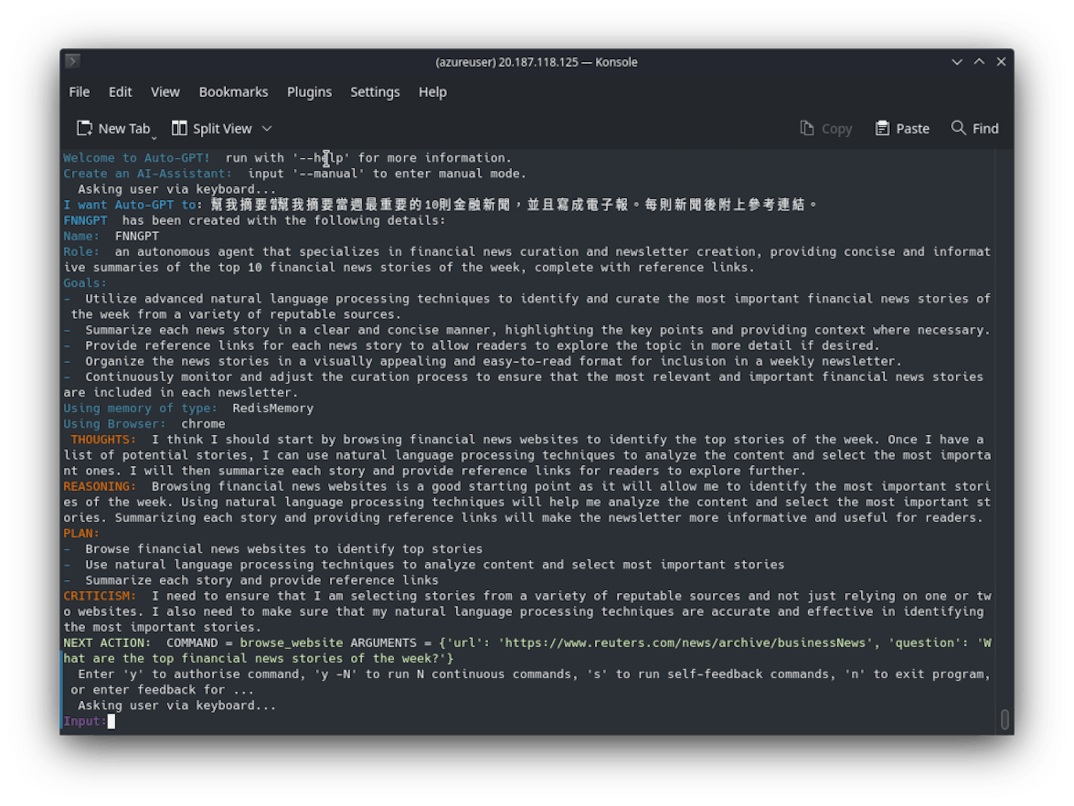Screen dimensions: 1074x806
Task: Click the Paste label
Action: pyautogui.click(x=913, y=129)
